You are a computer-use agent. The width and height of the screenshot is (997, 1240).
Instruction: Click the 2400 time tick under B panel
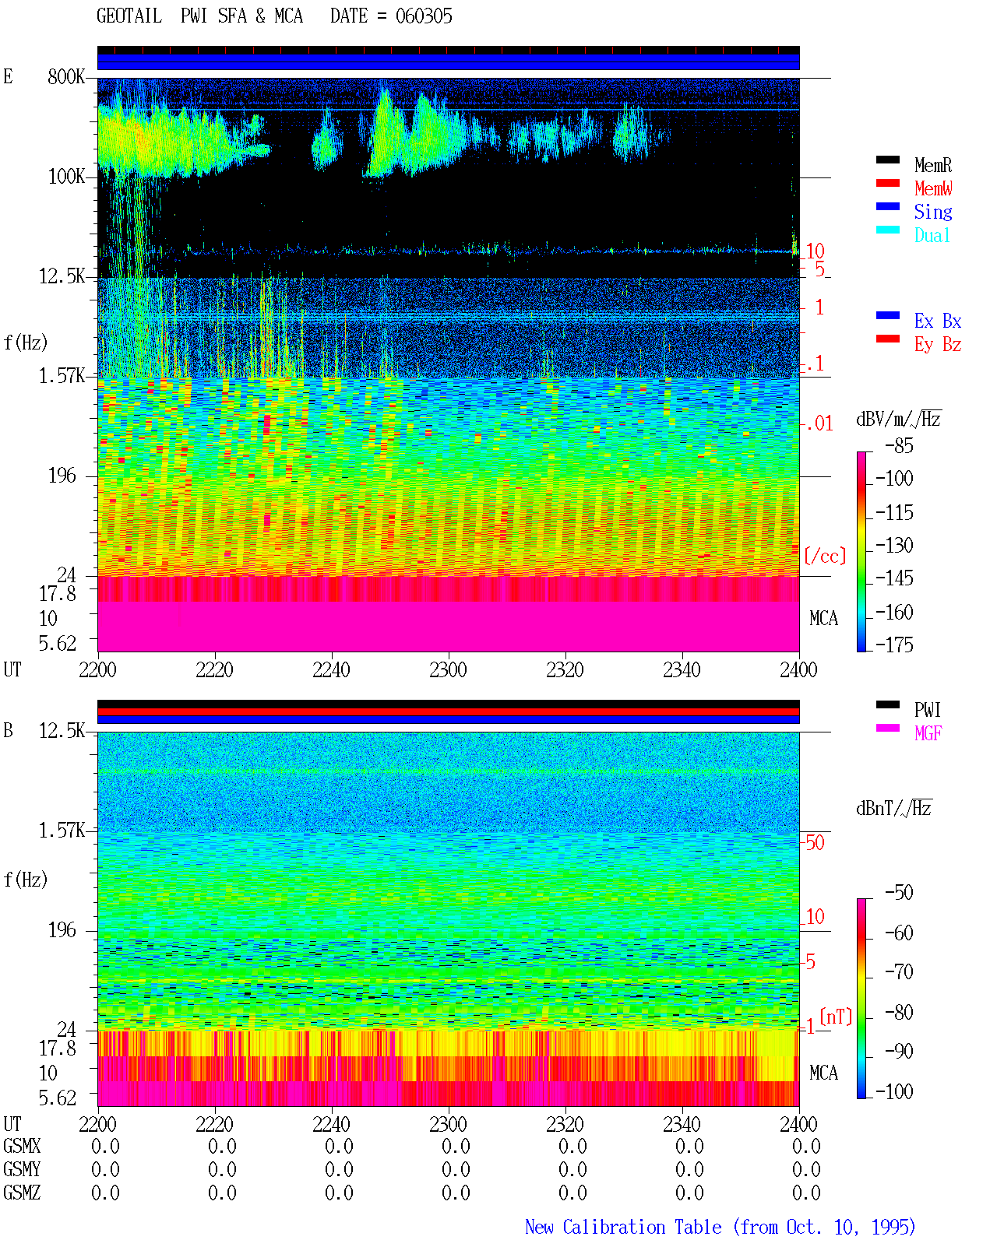click(798, 1124)
